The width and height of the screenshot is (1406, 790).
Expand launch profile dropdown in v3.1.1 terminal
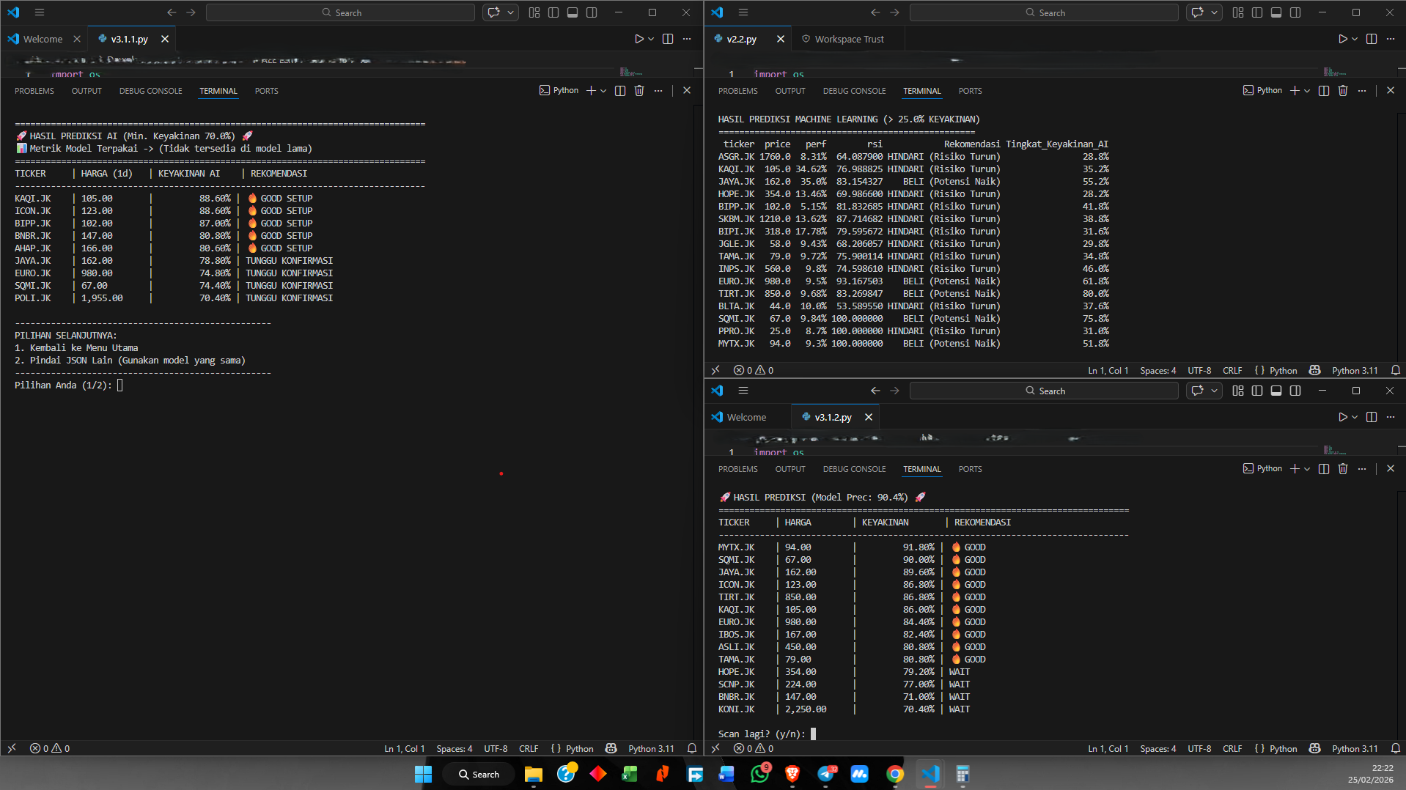[x=603, y=91]
